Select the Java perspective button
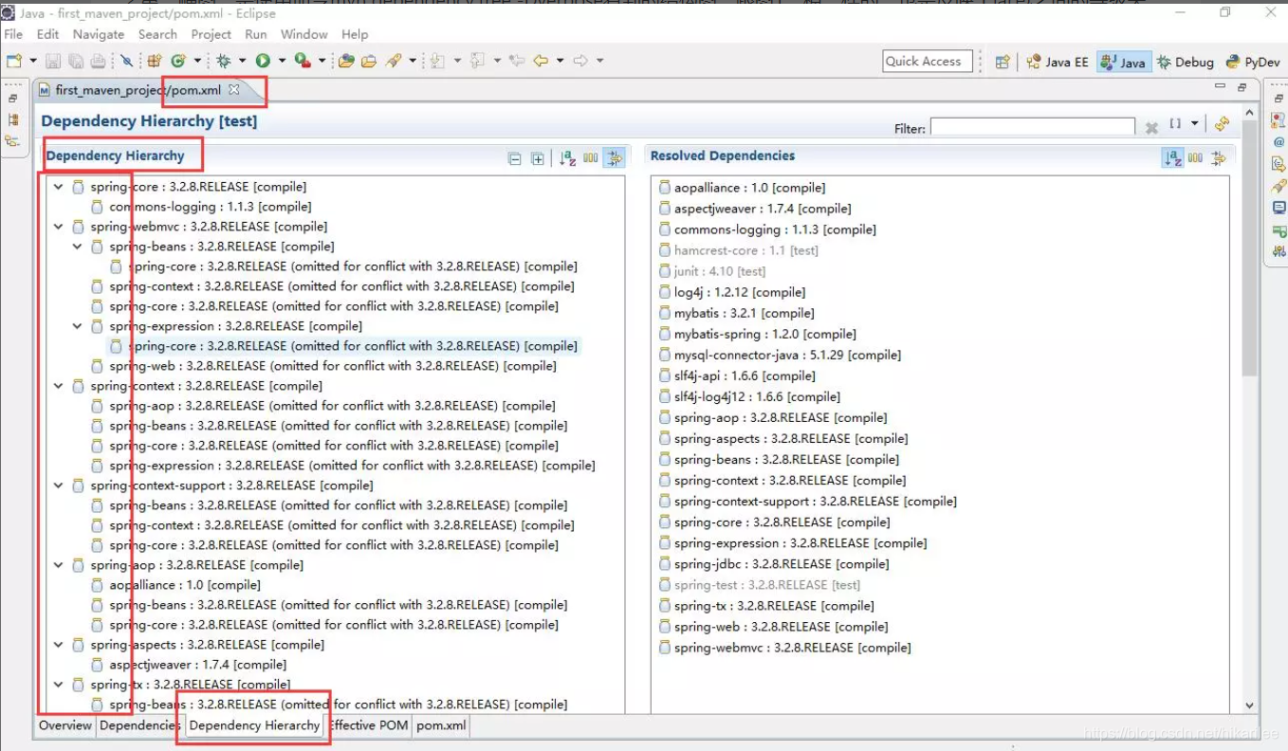Screen dimensions: 1288x751 click(x=1123, y=62)
